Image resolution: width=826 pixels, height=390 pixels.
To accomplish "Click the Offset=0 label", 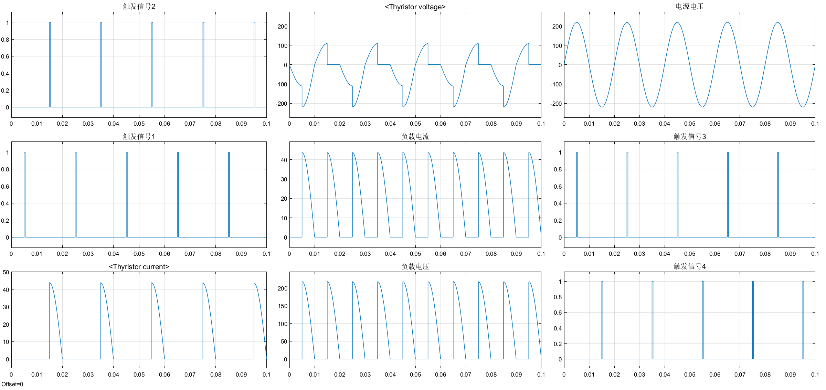I will click(x=12, y=384).
